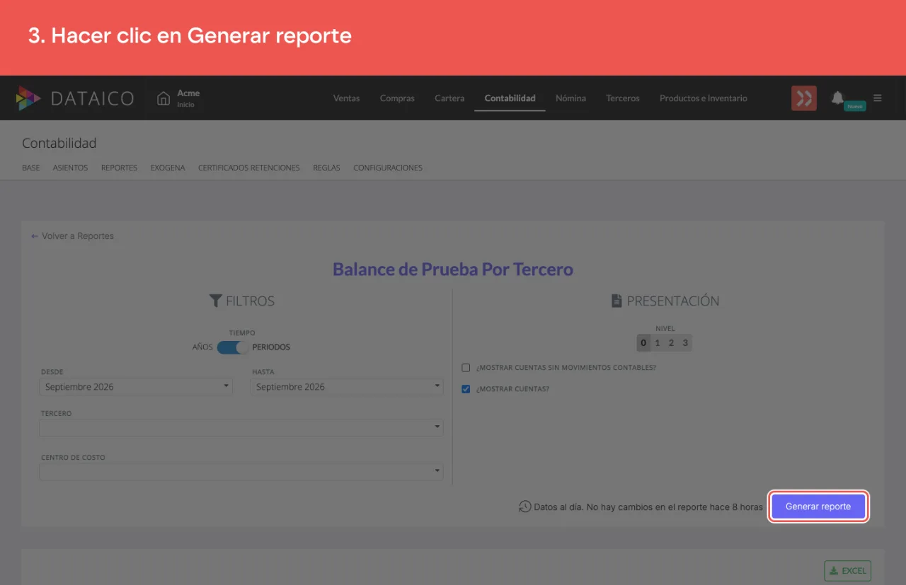Image resolution: width=906 pixels, height=585 pixels.
Task: Click Volver a Reportes link
Action: pos(72,236)
